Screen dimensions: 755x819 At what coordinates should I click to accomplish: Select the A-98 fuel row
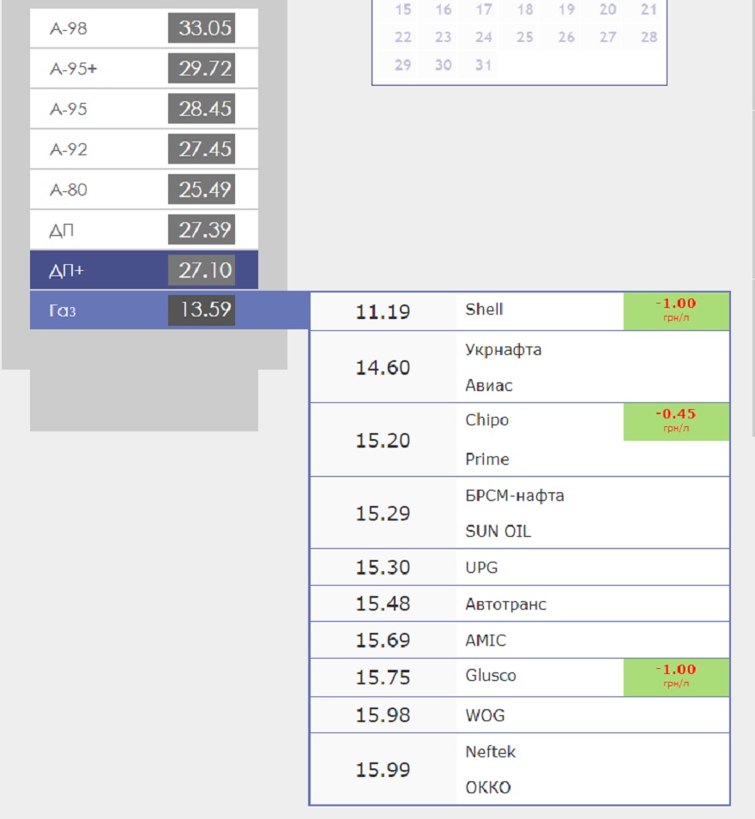[143, 28]
